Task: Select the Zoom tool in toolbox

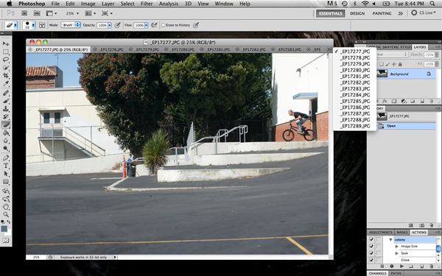Action: click(x=6, y=214)
